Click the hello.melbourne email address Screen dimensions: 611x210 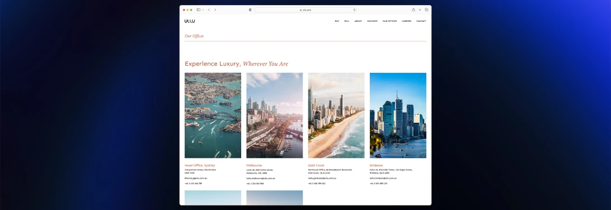click(261, 179)
